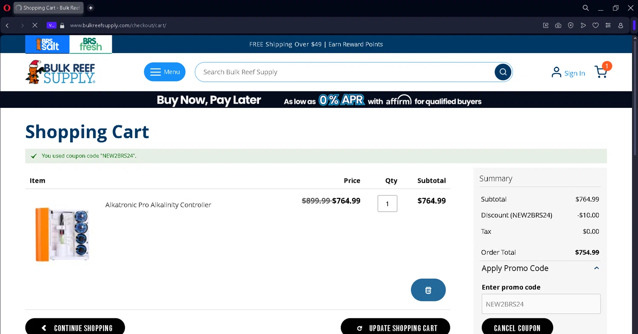The width and height of the screenshot is (638, 334).
Task: Click the Summary heading
Action: [x=496, y=178]
